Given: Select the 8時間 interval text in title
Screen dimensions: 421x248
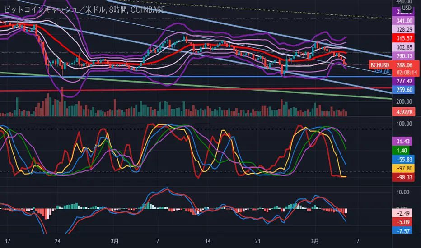Looking at the screenshot, I should (x=118, y=10).
